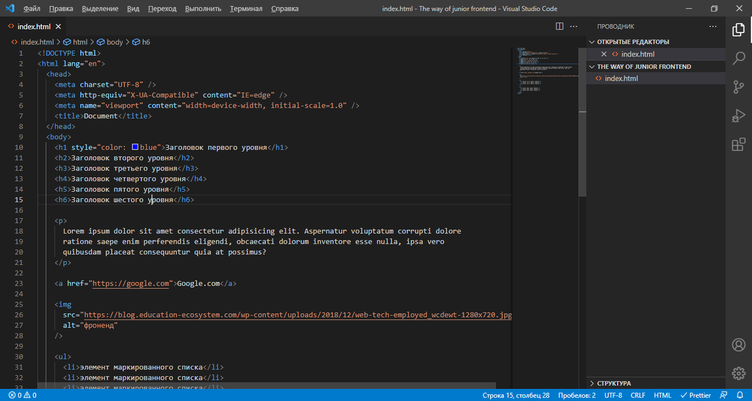Image resolution: width=752 pixels, height=401 pixels.
Task: Open the Accounts menu icon
Action: (738, 345)
